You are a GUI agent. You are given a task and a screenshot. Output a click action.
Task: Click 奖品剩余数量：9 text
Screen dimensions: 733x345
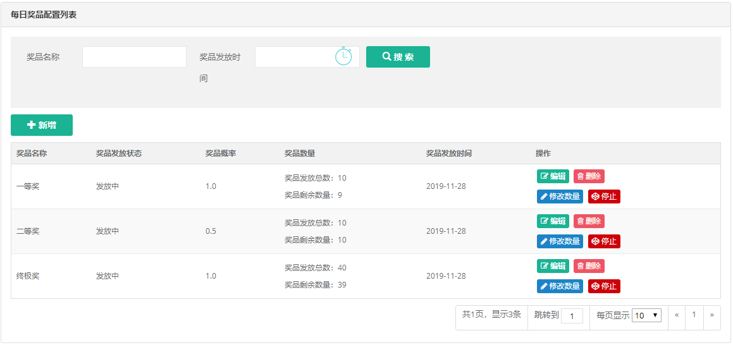(x=313, y=195)
